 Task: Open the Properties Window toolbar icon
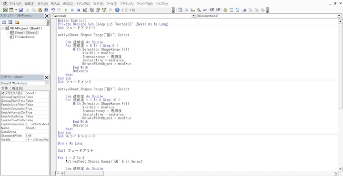tap(98, 10)
